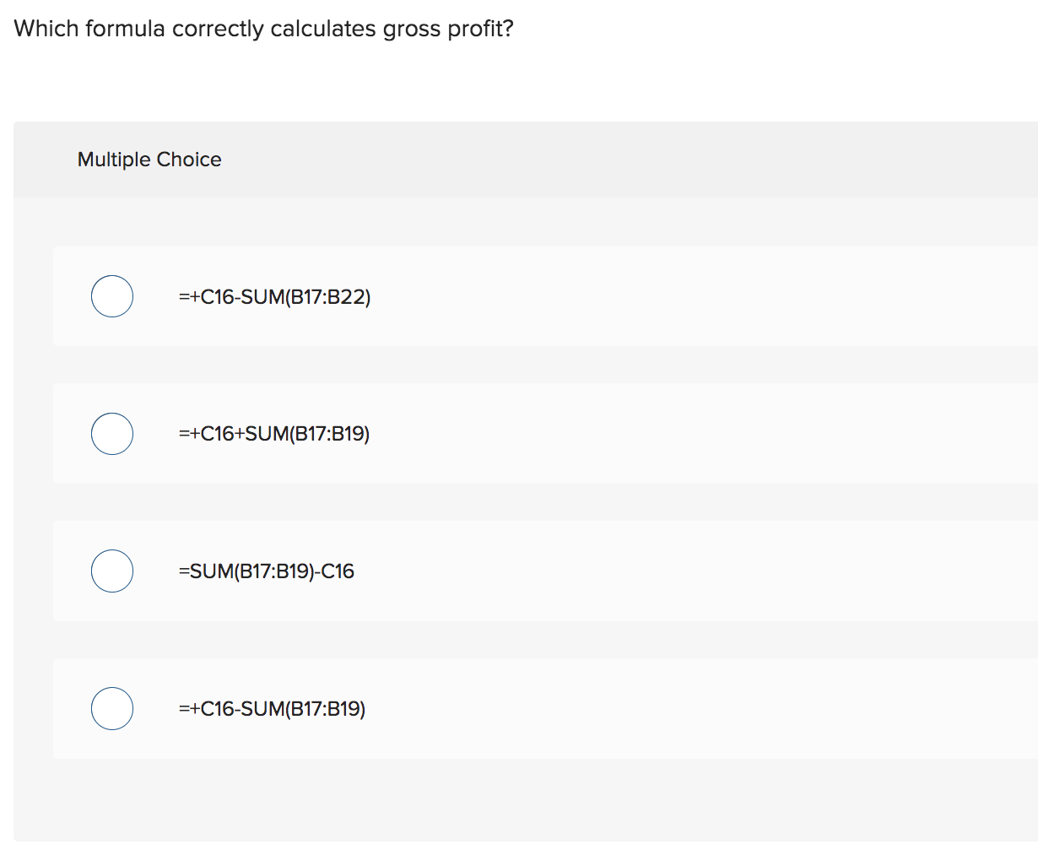The height and width of the screenshot is (866, 1038).
Task: Select the answer text =+C16-SUM(B17:B19)
Action: (x=272, y=708)
